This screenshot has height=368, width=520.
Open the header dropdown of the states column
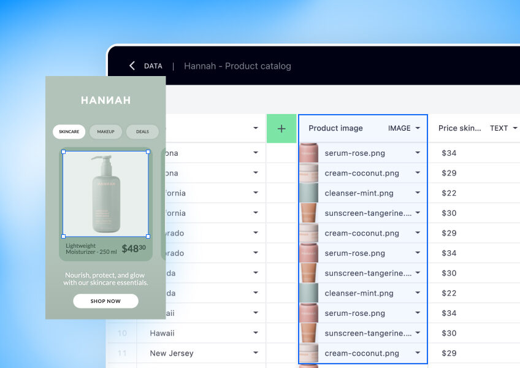click(255, 128)
